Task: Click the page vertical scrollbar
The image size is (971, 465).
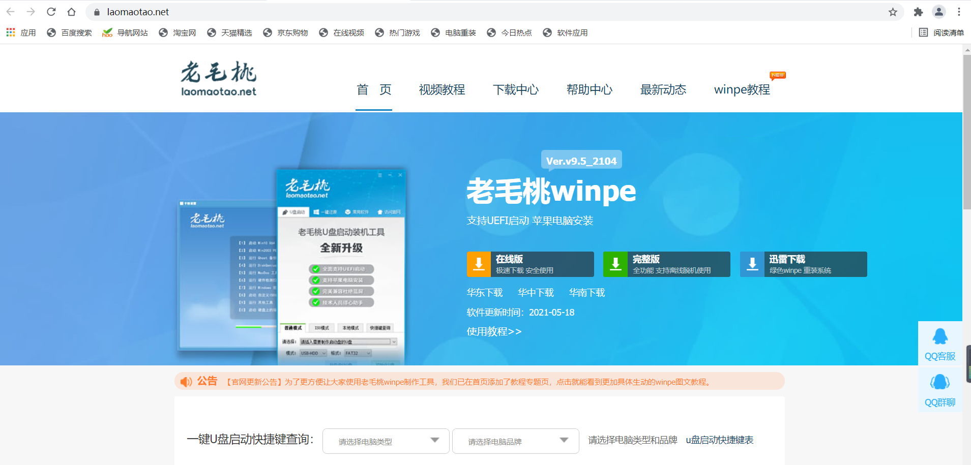Action: tap(966, 132)
